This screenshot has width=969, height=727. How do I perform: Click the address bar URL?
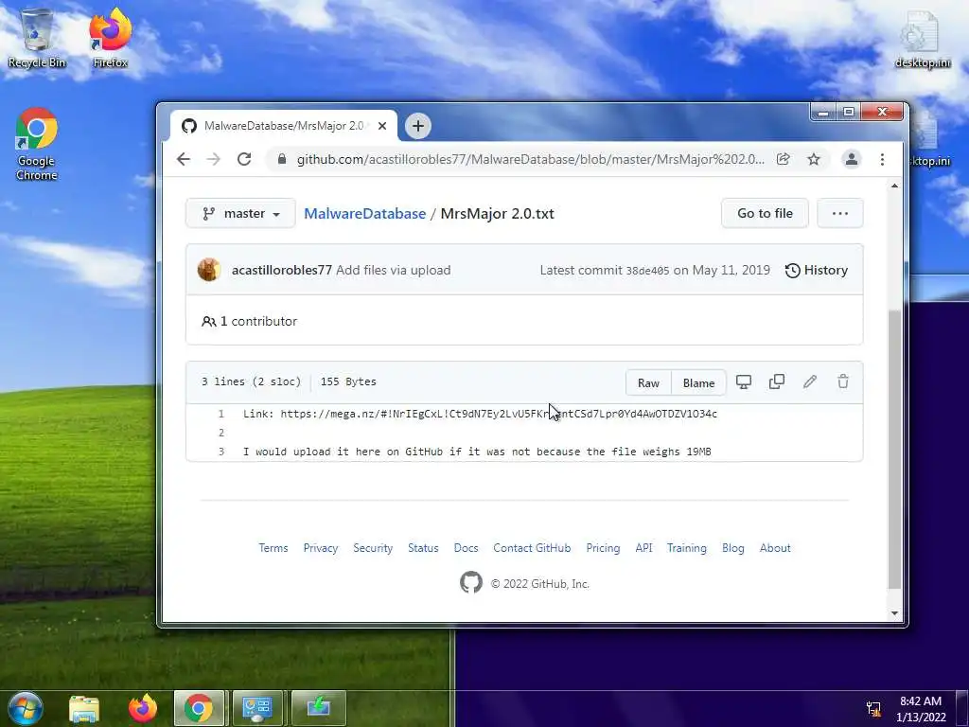pos(530,159)
